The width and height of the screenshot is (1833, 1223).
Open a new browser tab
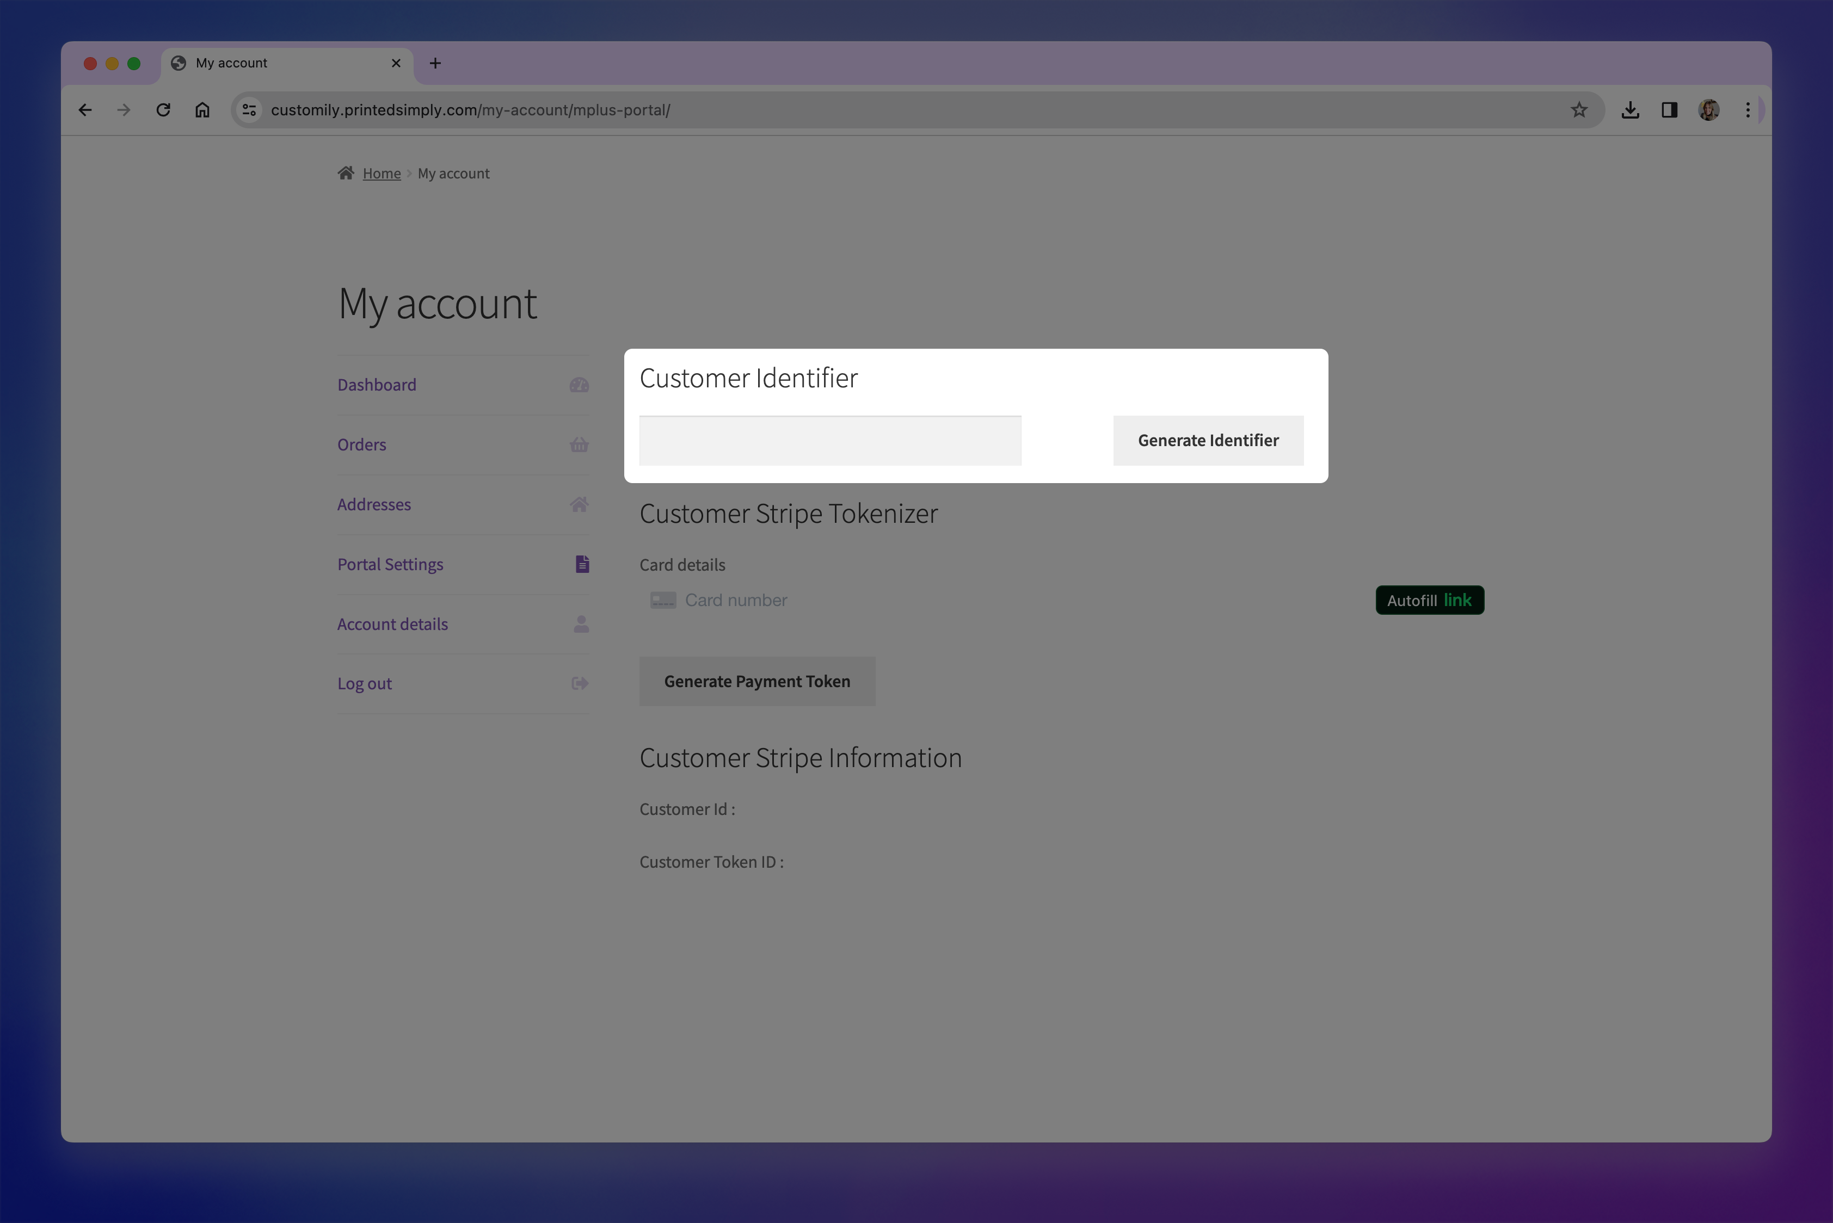tap(435, 63)
